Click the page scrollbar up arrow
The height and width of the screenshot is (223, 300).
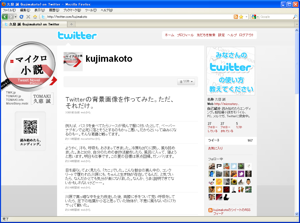[297, 30]
